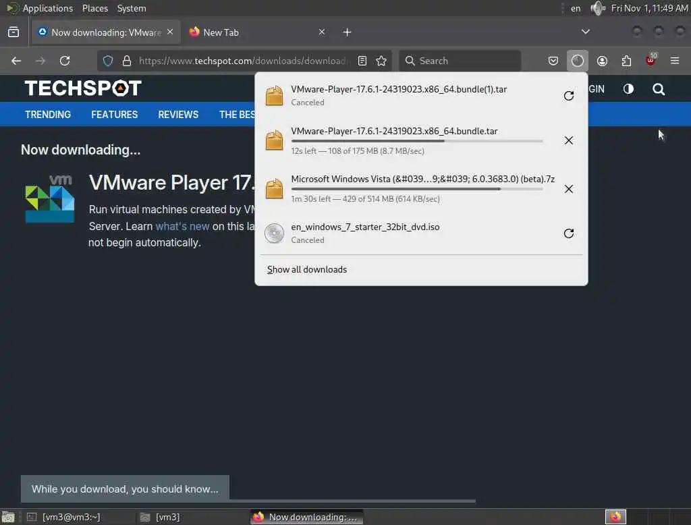This screenshot has width=691, height=525.
Task: Open the Applications menu
Action: 48,8
